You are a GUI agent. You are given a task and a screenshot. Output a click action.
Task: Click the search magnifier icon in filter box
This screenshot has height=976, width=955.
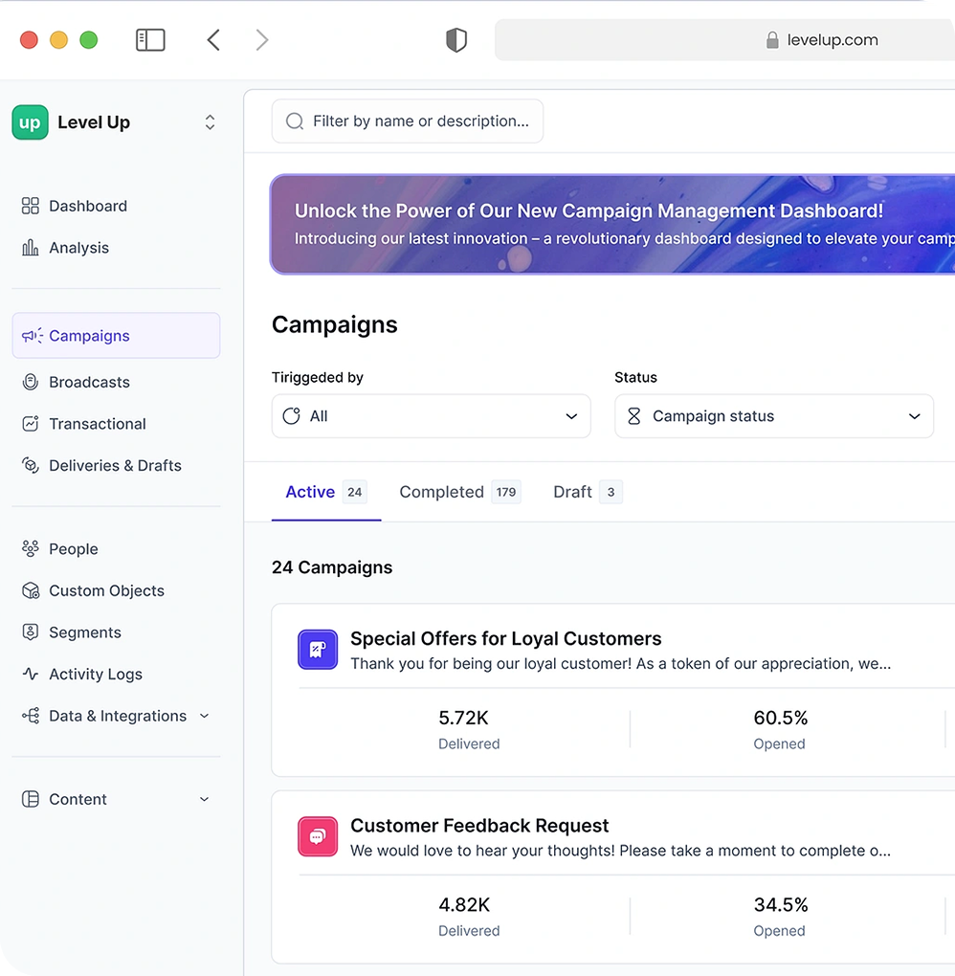point(295,121)
